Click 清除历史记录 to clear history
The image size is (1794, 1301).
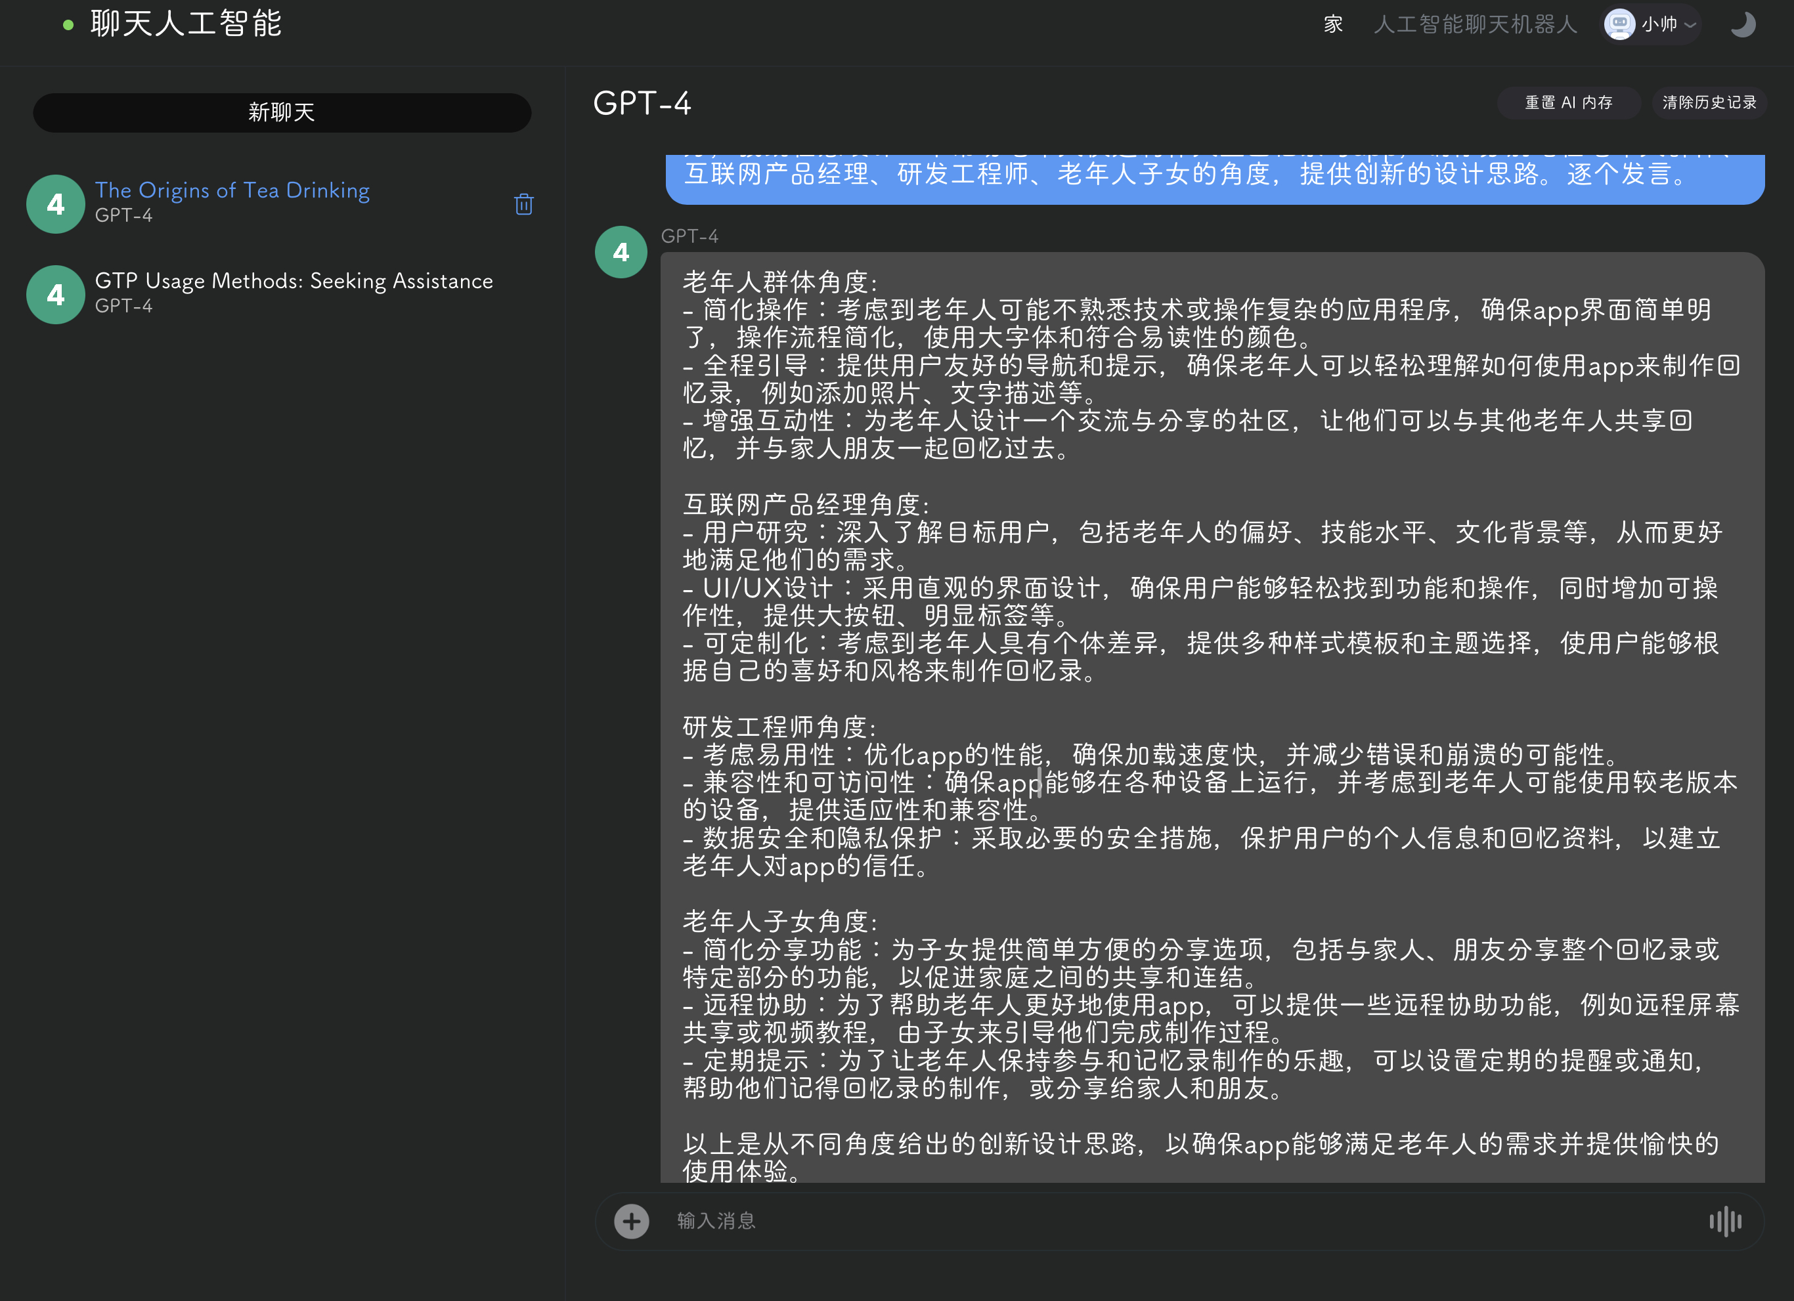[x=1709, y=102]
